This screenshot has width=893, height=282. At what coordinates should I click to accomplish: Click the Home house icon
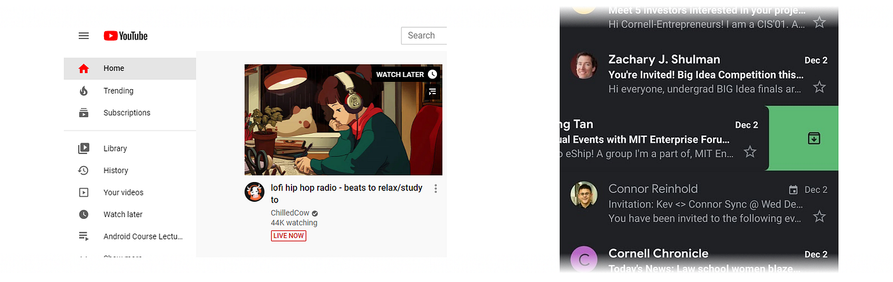pyautogui.click(x=84, y=68)
